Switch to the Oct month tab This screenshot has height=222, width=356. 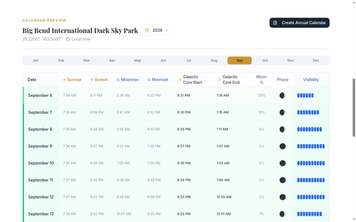(265, 60)
